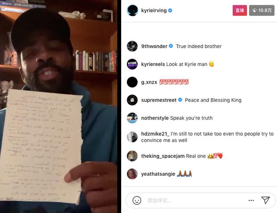The height and width of the screenshot is (213, 277).
Task: Open 9thwonder username link
Action: pyautogui.click(x=154, y=46)
